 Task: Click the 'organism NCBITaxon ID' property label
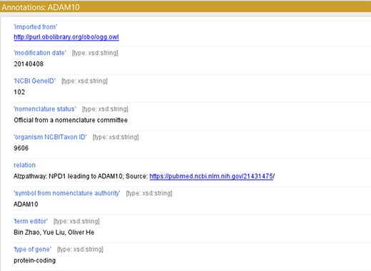50,137
